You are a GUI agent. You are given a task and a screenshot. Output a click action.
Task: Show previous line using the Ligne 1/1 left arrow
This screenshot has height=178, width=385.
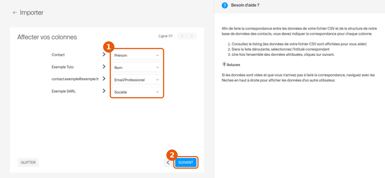click(182, 36)
